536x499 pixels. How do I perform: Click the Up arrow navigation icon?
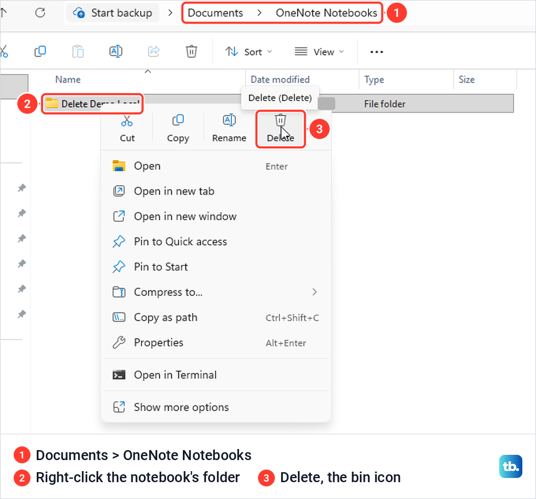coord(4,13)
